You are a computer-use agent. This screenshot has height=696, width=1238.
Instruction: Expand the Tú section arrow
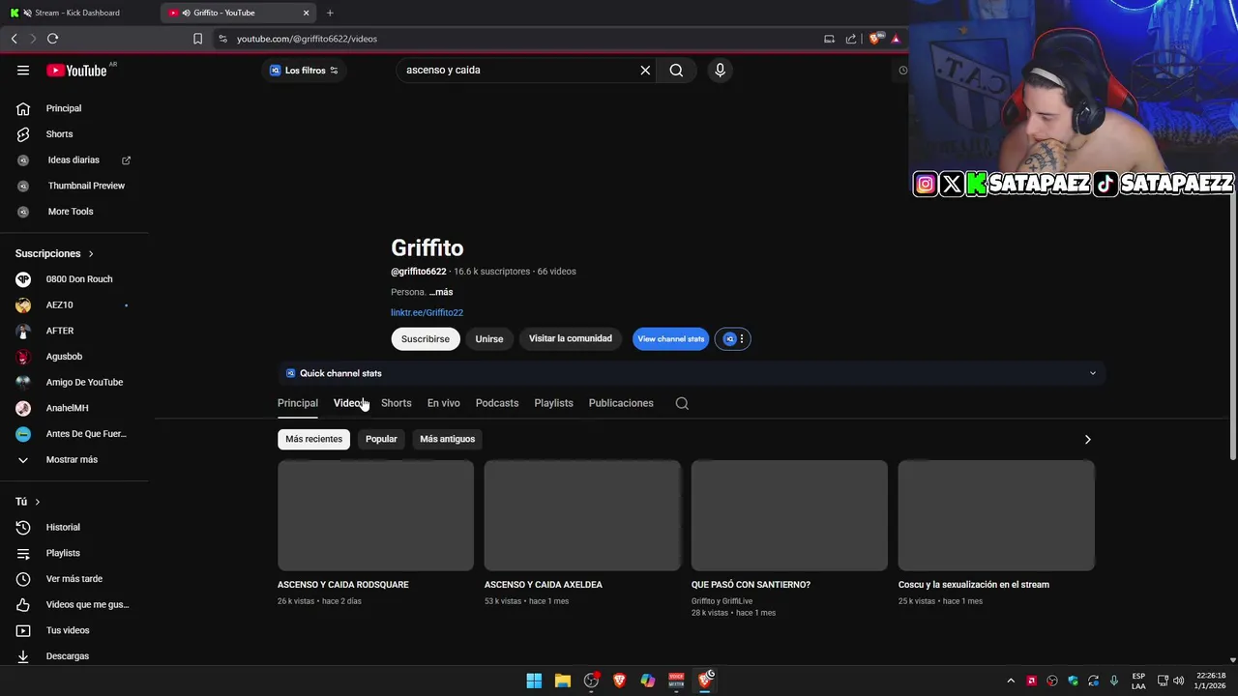[x=38, y=502]
